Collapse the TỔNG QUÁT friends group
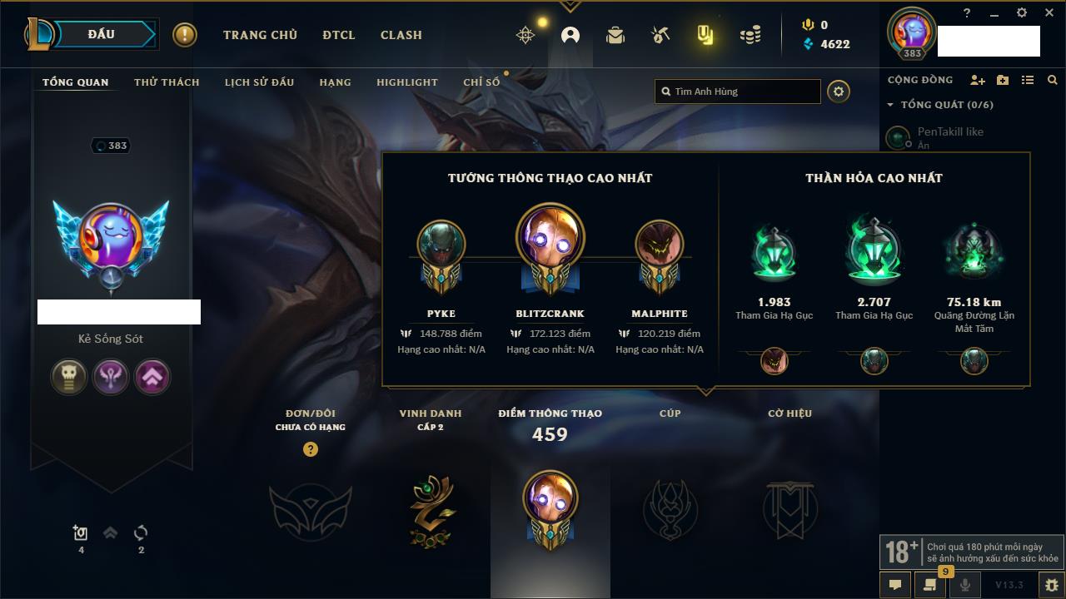 tap(890, 105)
